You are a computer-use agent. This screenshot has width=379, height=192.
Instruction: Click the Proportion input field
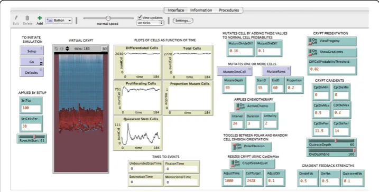point(294,88)
